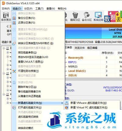Click the DiskGenius app icon in the title bar
Screen dimensions: 122x131
pos(3,3)
